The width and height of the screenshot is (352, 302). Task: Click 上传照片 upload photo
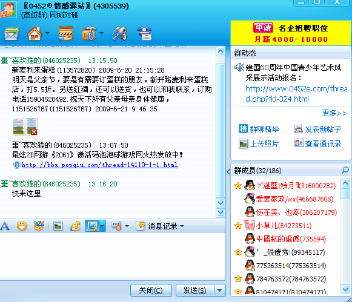tap(259, 143)
